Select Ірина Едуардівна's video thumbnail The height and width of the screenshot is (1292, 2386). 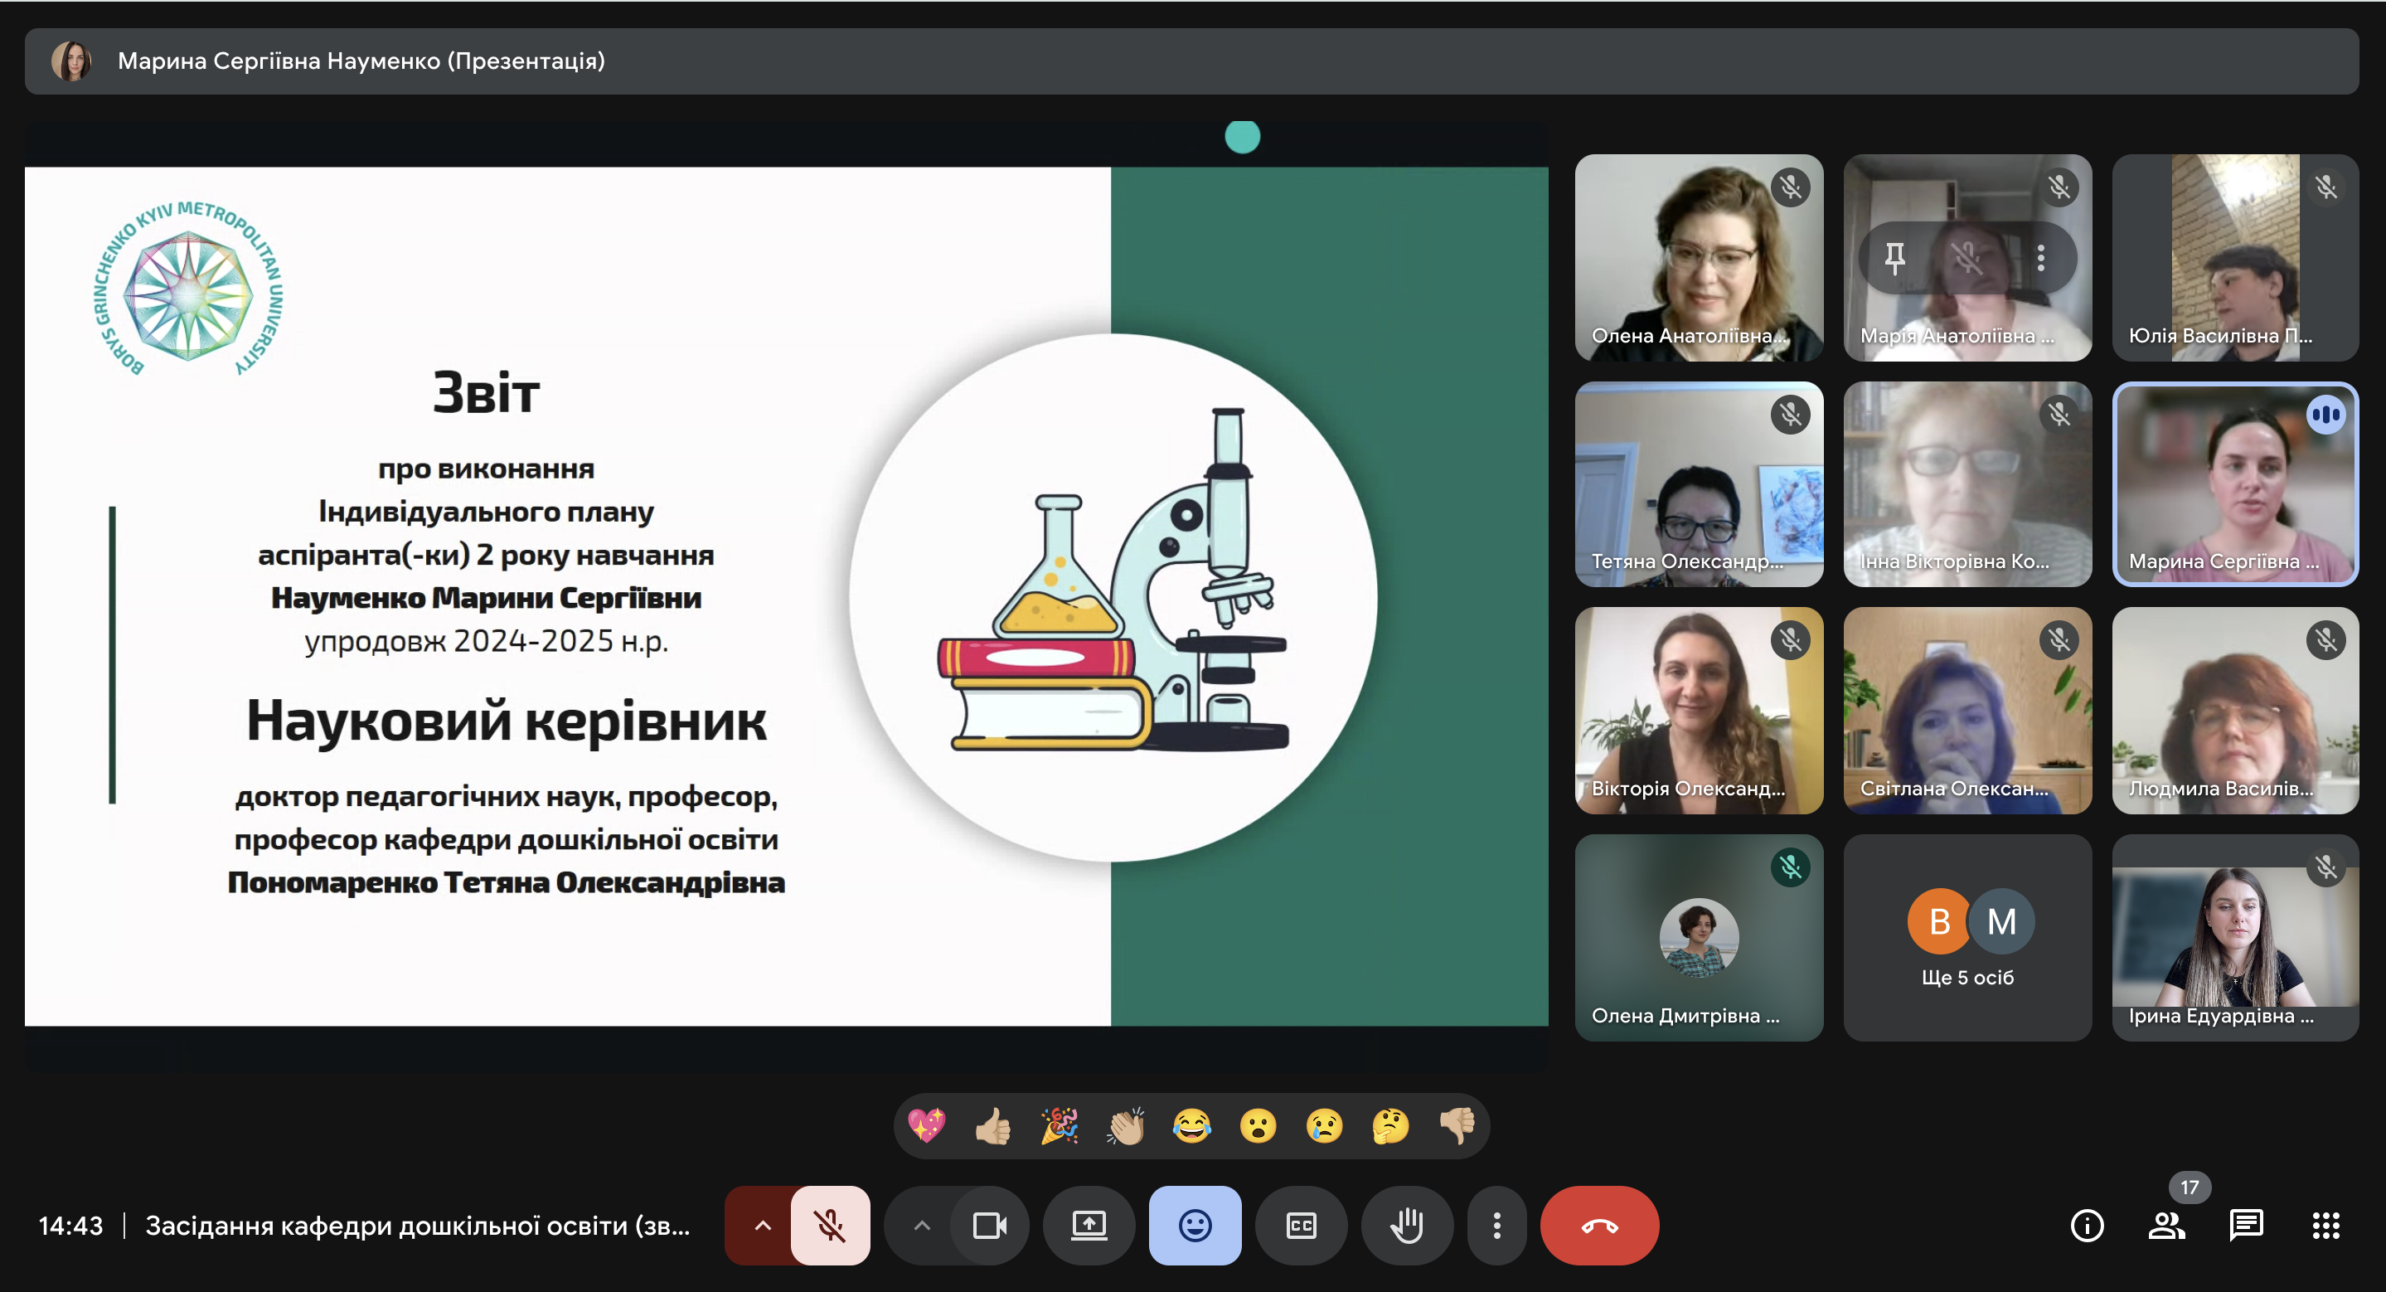coord(2234,937)
